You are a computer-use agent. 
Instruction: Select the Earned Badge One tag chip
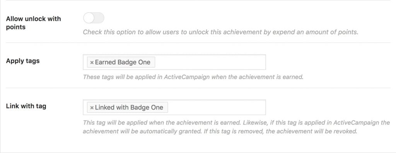(121, 62)
